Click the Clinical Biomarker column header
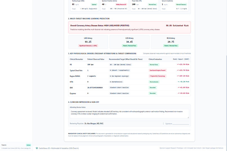Screen dimensions: 227x151 76,59
